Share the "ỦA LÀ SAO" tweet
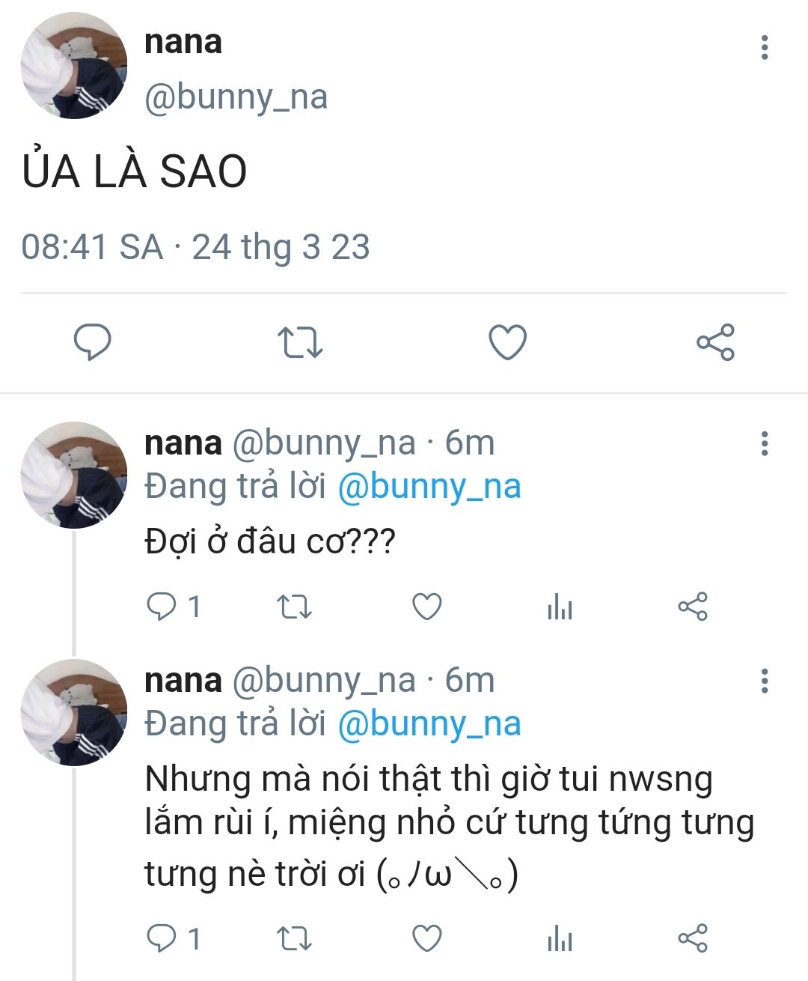Screen dimensions: 808x981 pyautogui.click(x=715, y=343)
